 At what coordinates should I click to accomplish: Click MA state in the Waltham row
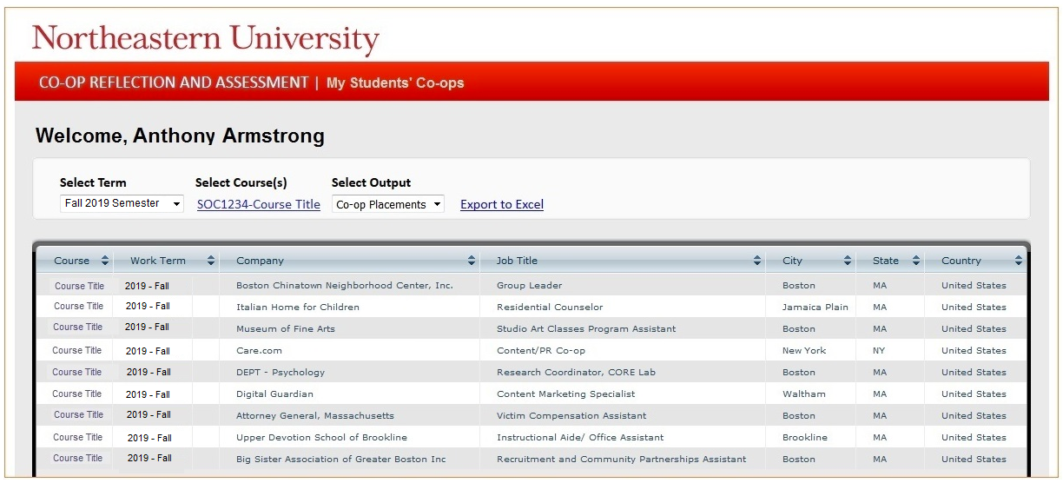click(880, 394)
